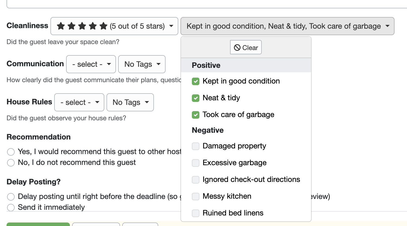Open the Communication rating select dropdown
Screen dimensions: 407x226
click(91, 64)
